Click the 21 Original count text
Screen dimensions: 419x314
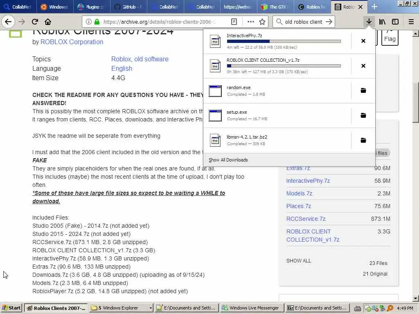tap(375, 274)
